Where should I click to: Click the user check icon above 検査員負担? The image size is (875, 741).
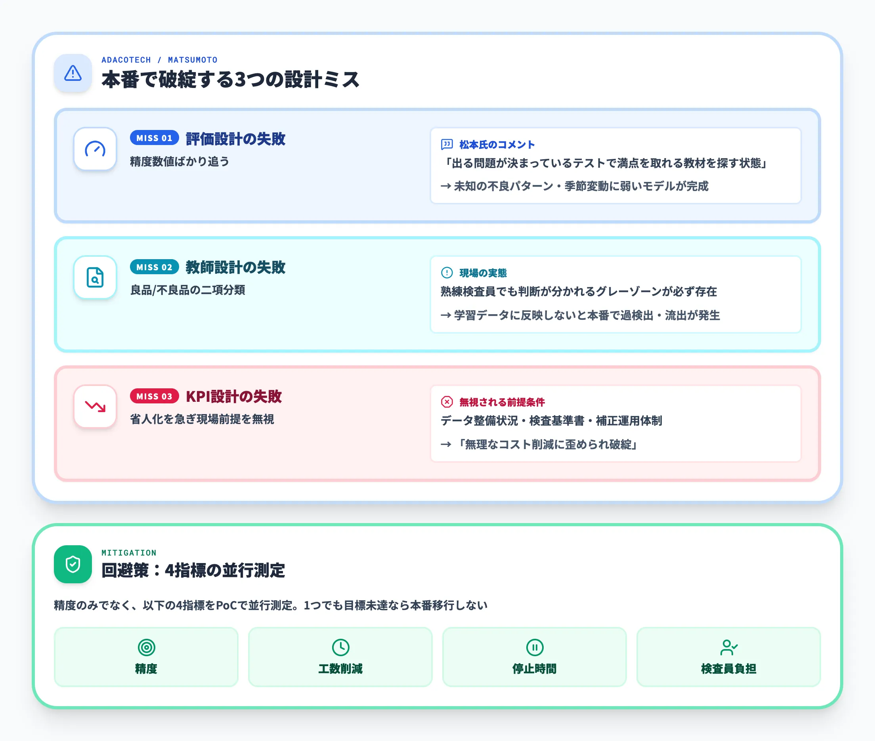728,647
